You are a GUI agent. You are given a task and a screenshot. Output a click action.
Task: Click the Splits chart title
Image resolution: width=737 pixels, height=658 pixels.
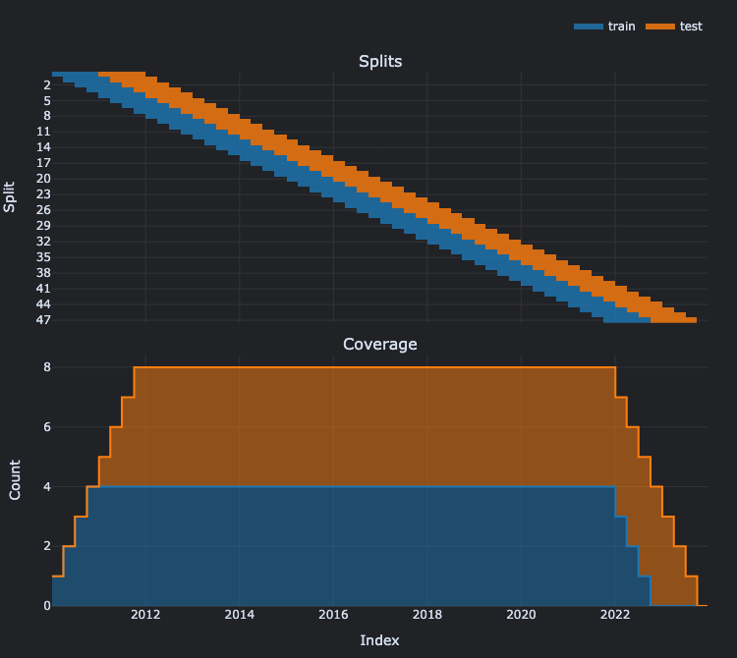tap(380, 62)
